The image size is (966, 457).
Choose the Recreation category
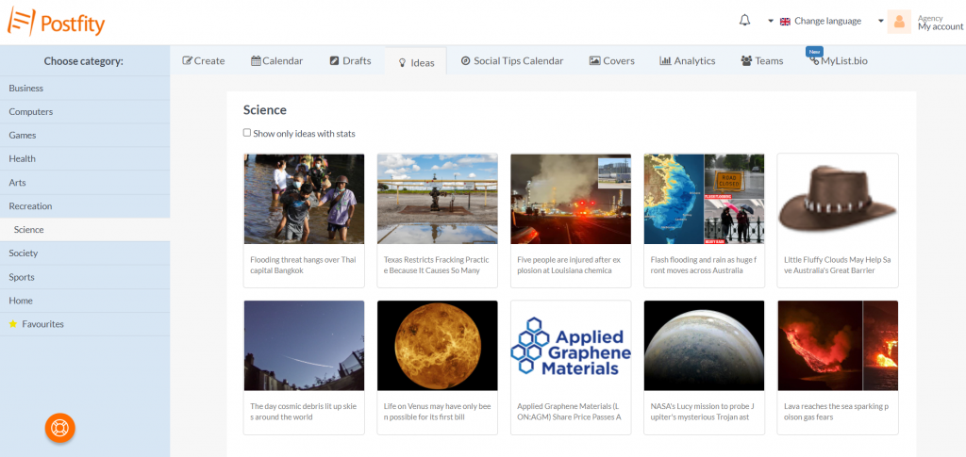click(x=85, y=206)
